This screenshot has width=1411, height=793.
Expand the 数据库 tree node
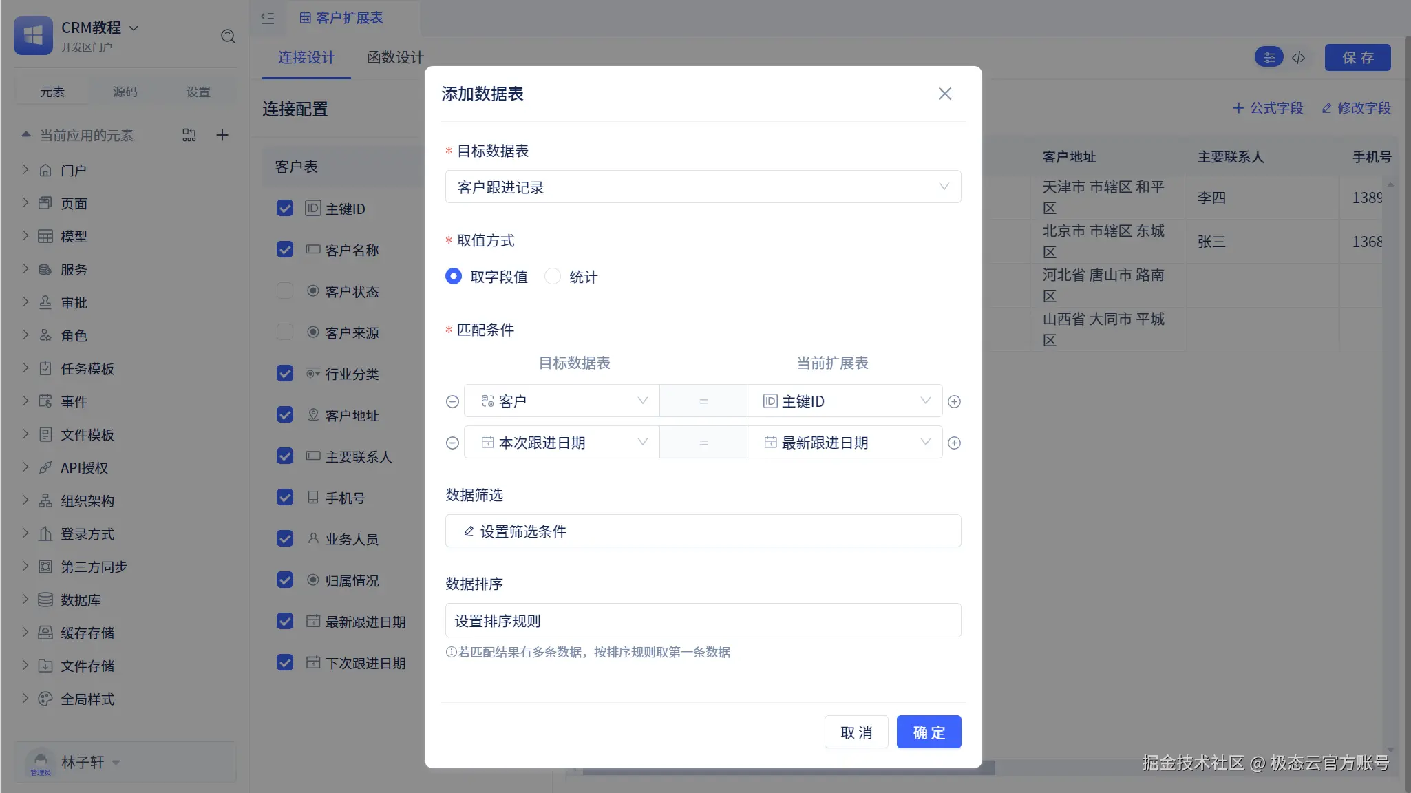[x=25, y=600]
